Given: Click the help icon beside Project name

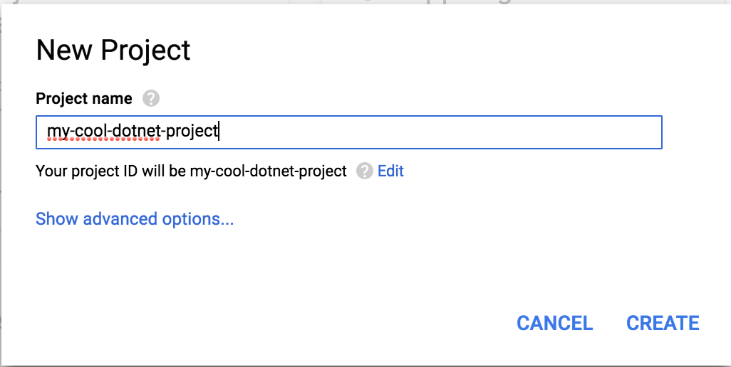Looking at the screenshot, I should pyautogui.click(x=150, y=99).
